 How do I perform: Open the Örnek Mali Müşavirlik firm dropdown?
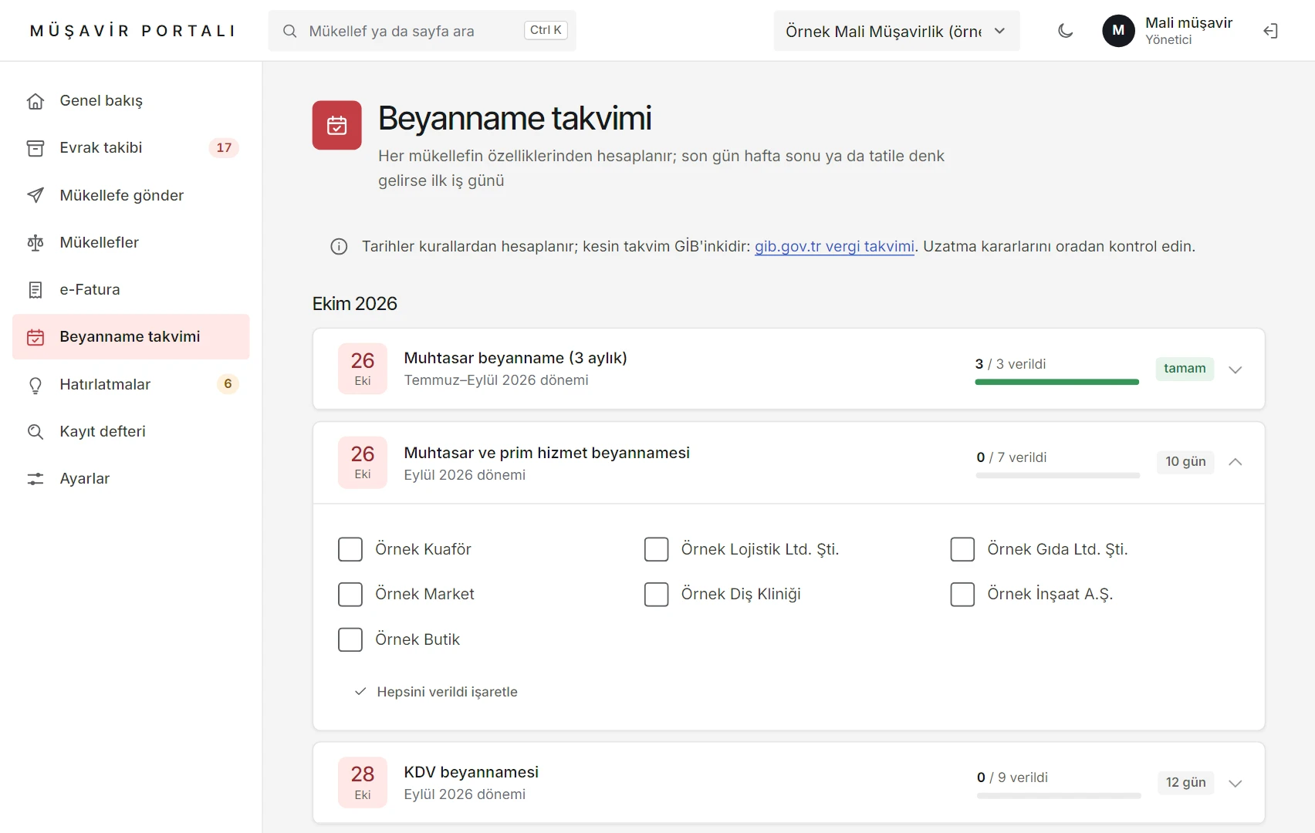click(x=897, y=31)
